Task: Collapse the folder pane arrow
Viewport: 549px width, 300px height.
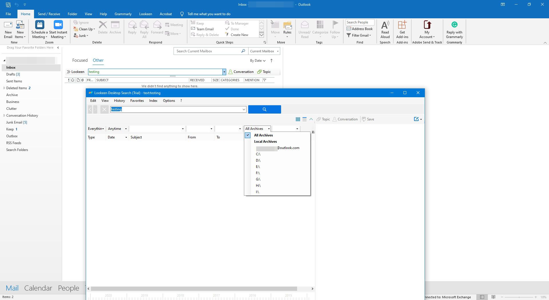Action: (58, 48)
